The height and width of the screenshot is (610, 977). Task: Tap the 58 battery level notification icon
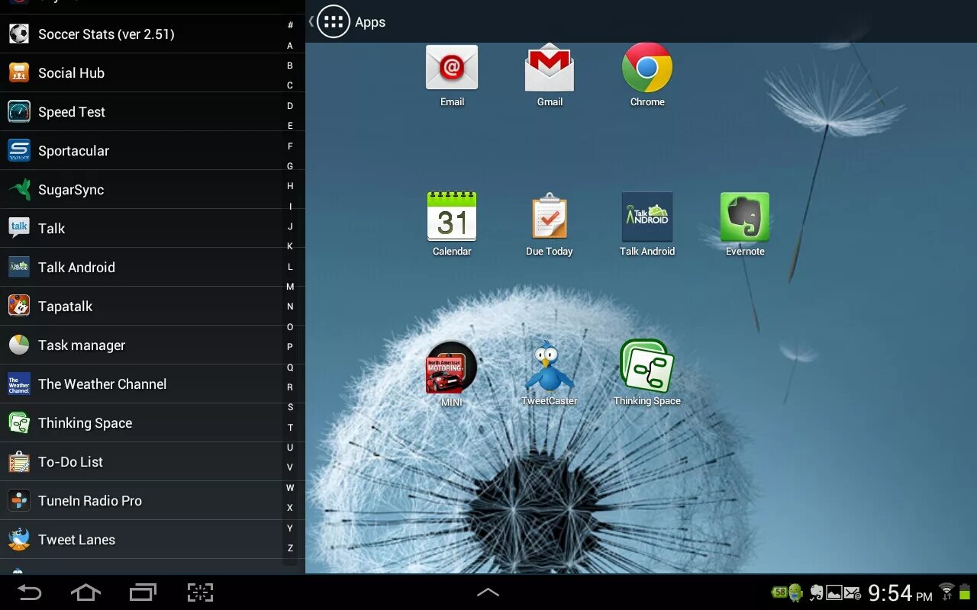point(779,592)
